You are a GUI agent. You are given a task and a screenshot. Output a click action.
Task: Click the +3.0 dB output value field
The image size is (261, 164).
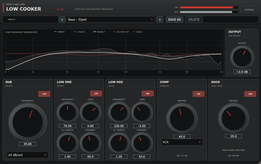click(x=242, y=72)
